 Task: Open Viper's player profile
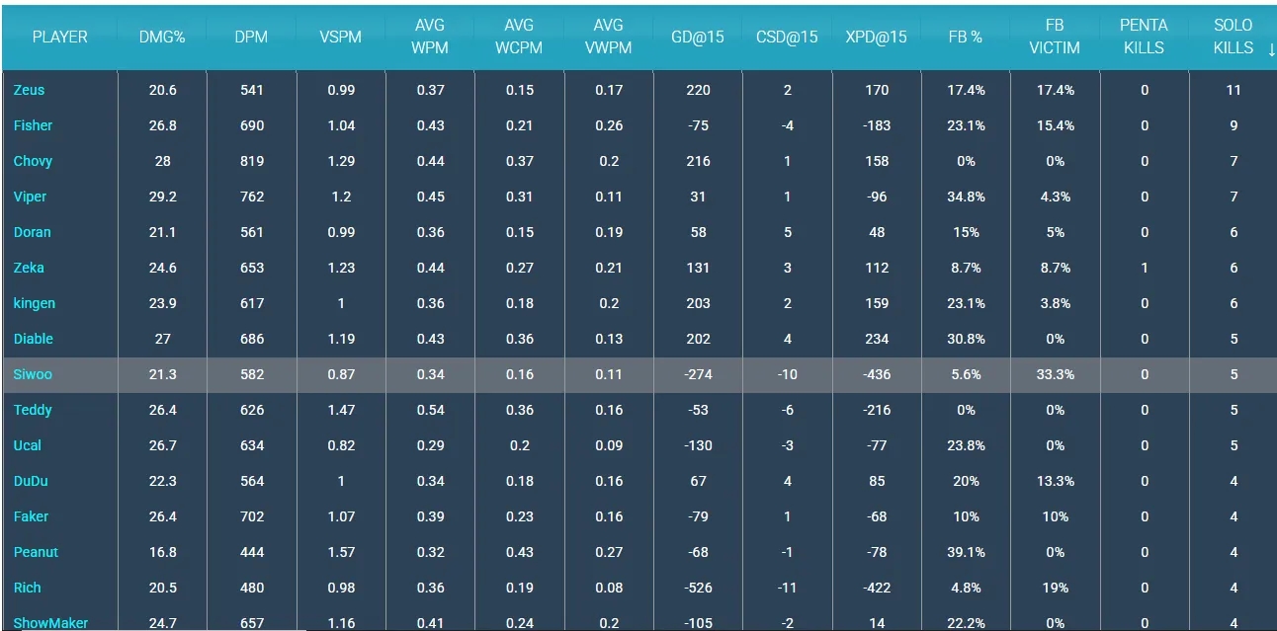[x=30, y=197]
